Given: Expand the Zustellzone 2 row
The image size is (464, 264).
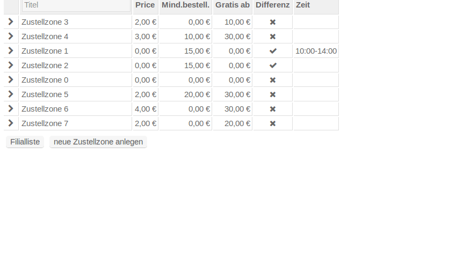Looking at the screenshot, I should pyautogui.click(x=11, y=65).
